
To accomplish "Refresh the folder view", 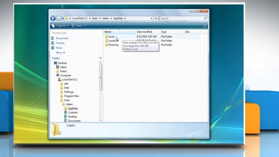I will click(x=156, y=18).
